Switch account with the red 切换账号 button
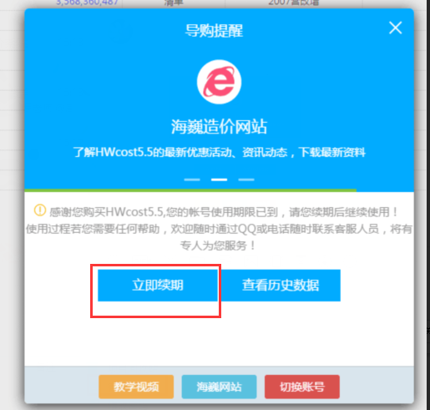This screenshot has height=410, width=430. click(302, 387)
